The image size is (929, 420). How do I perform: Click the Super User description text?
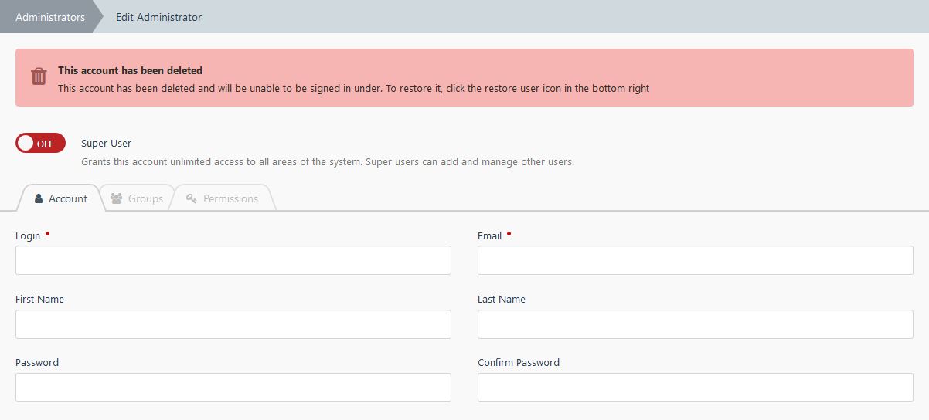click(328, 162)
